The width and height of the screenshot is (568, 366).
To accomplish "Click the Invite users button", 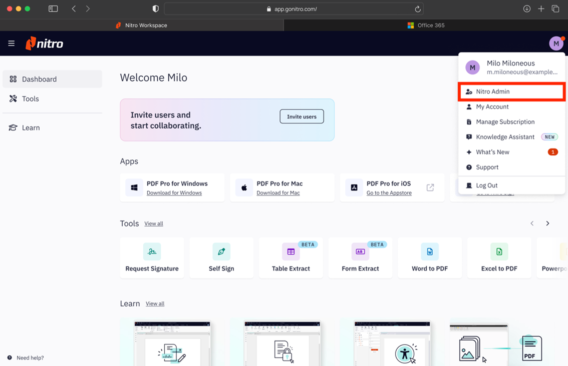I will click(x=302, y=116).
